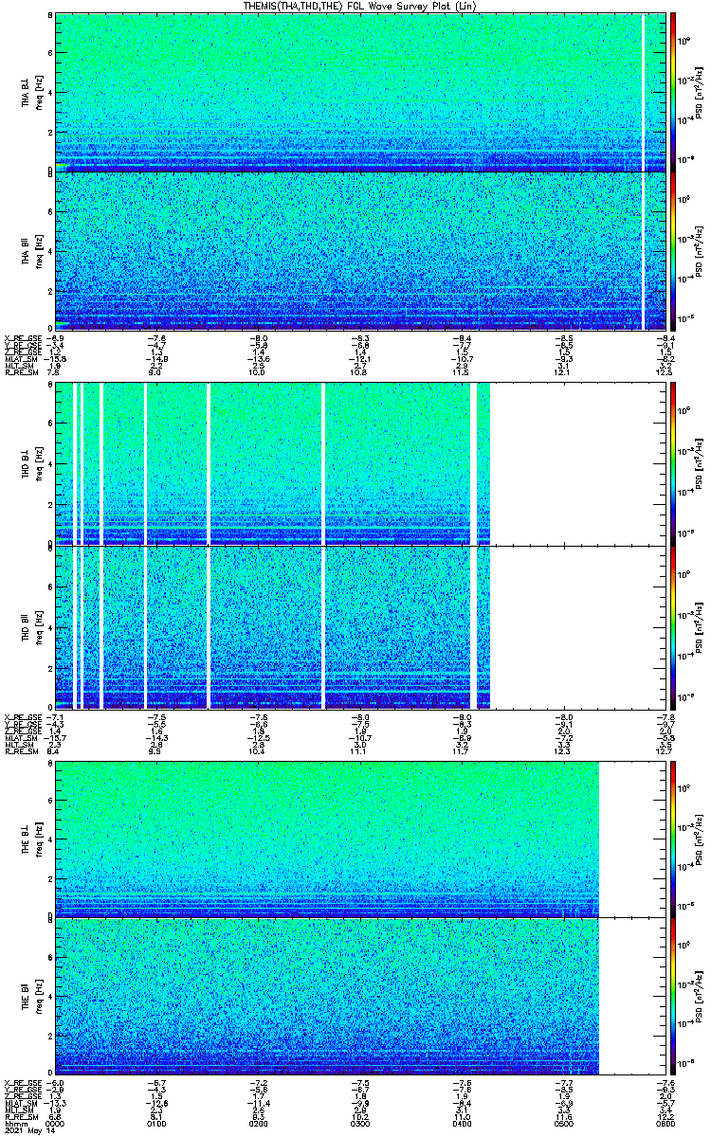The image size is (711, 1137).
Task: Click the R_RE_SM row label under THE panels
Action: coord(20,1117)
